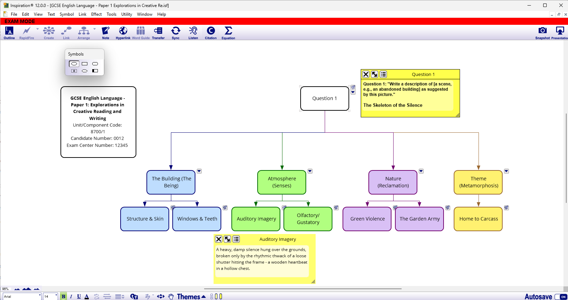Open the Citation tool
Screen dimensions: 568x300
[x=211, y=33]
